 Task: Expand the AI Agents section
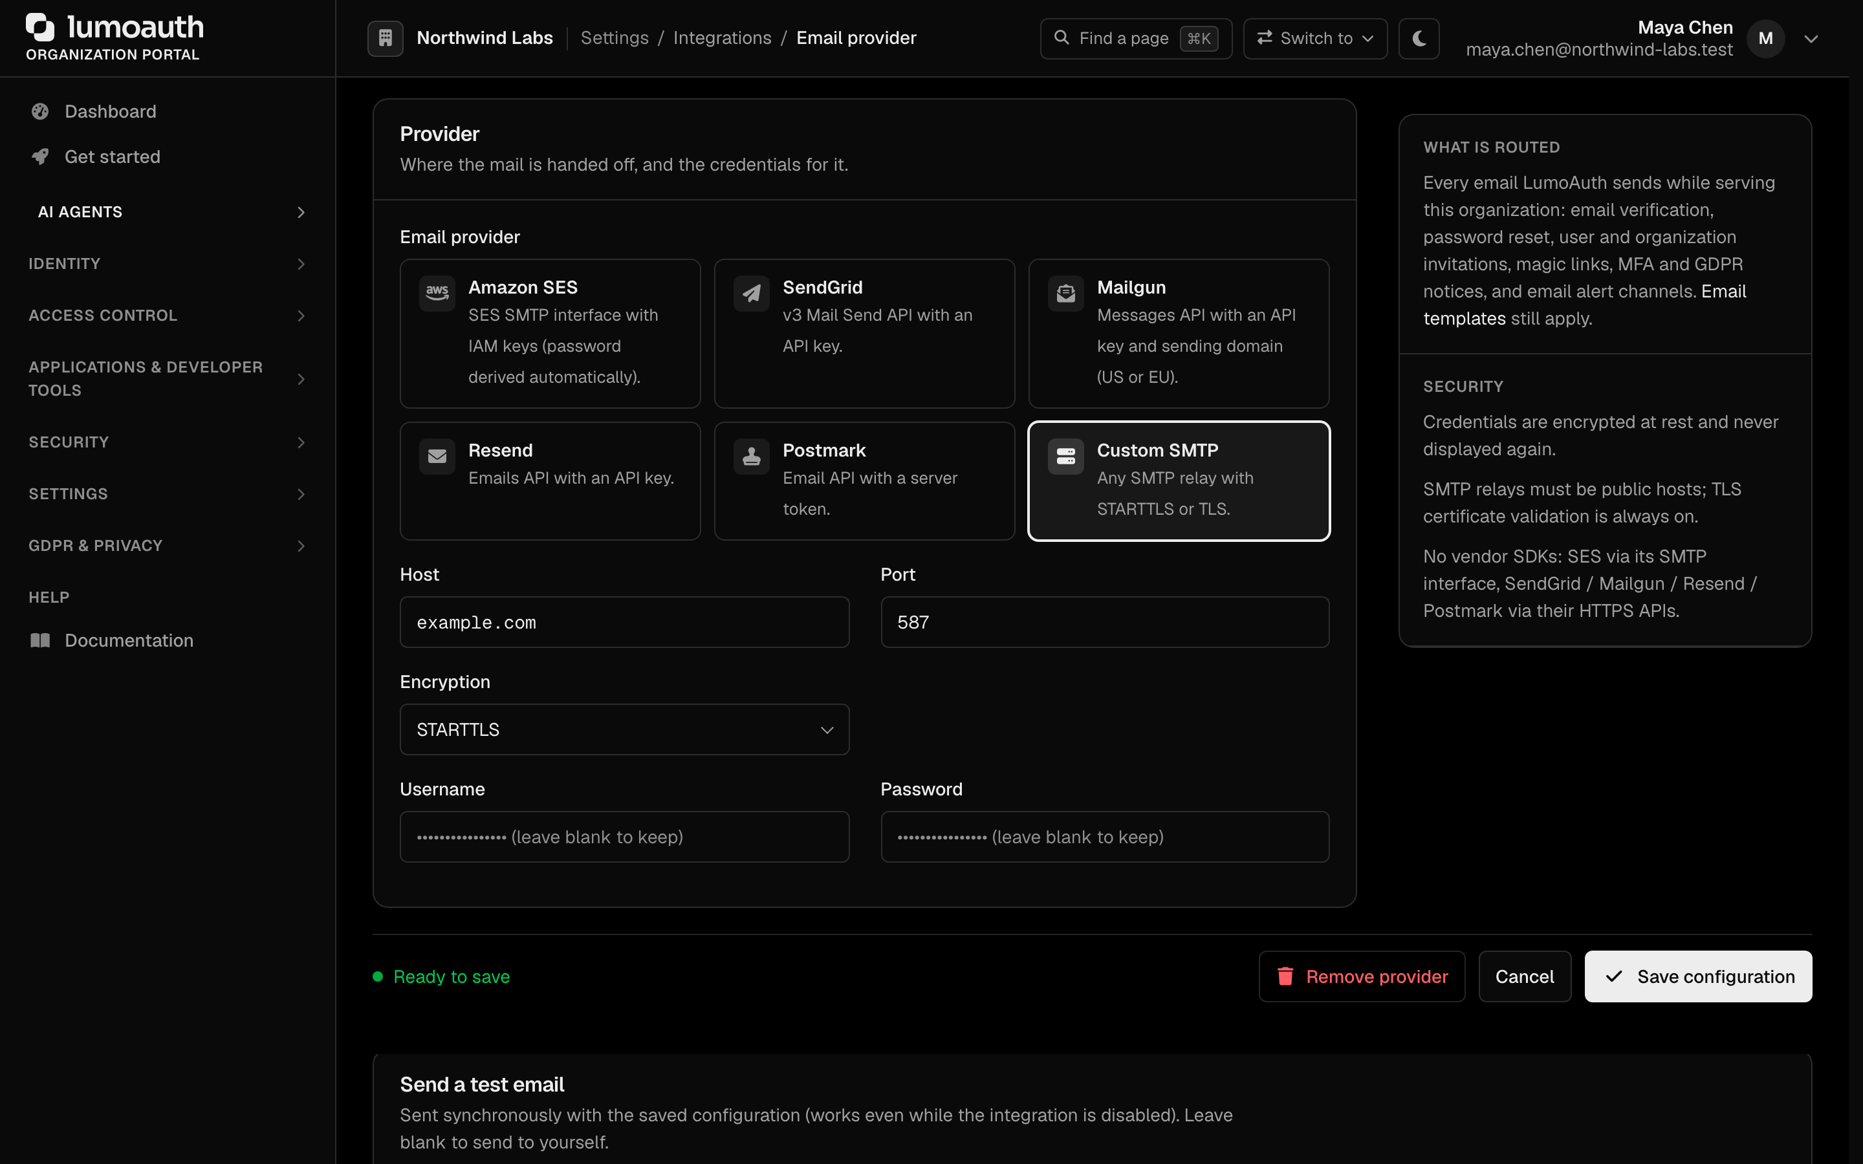point(168,213)
